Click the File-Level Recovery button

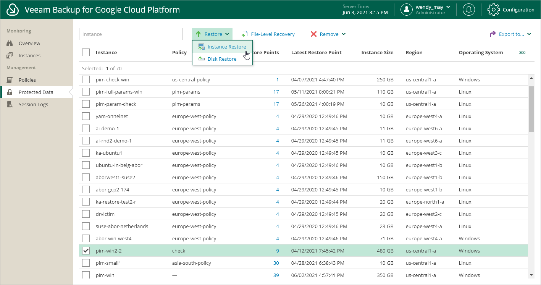(x=268, y=34)
